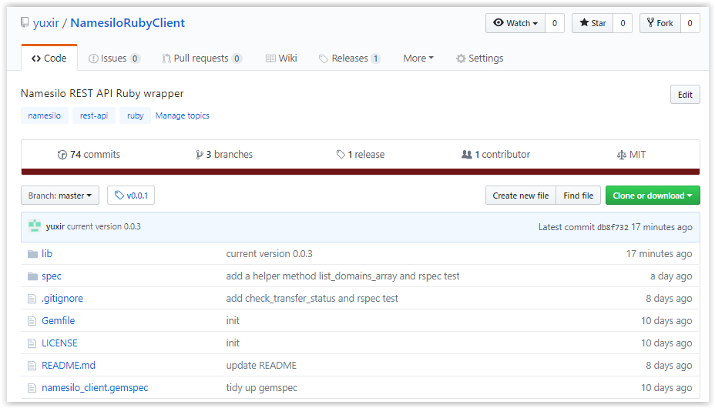Click the namesilo_client.gemspec file icon
This screenshot has width=715, height=408.
pyautogui.click(x=32, y=388)
